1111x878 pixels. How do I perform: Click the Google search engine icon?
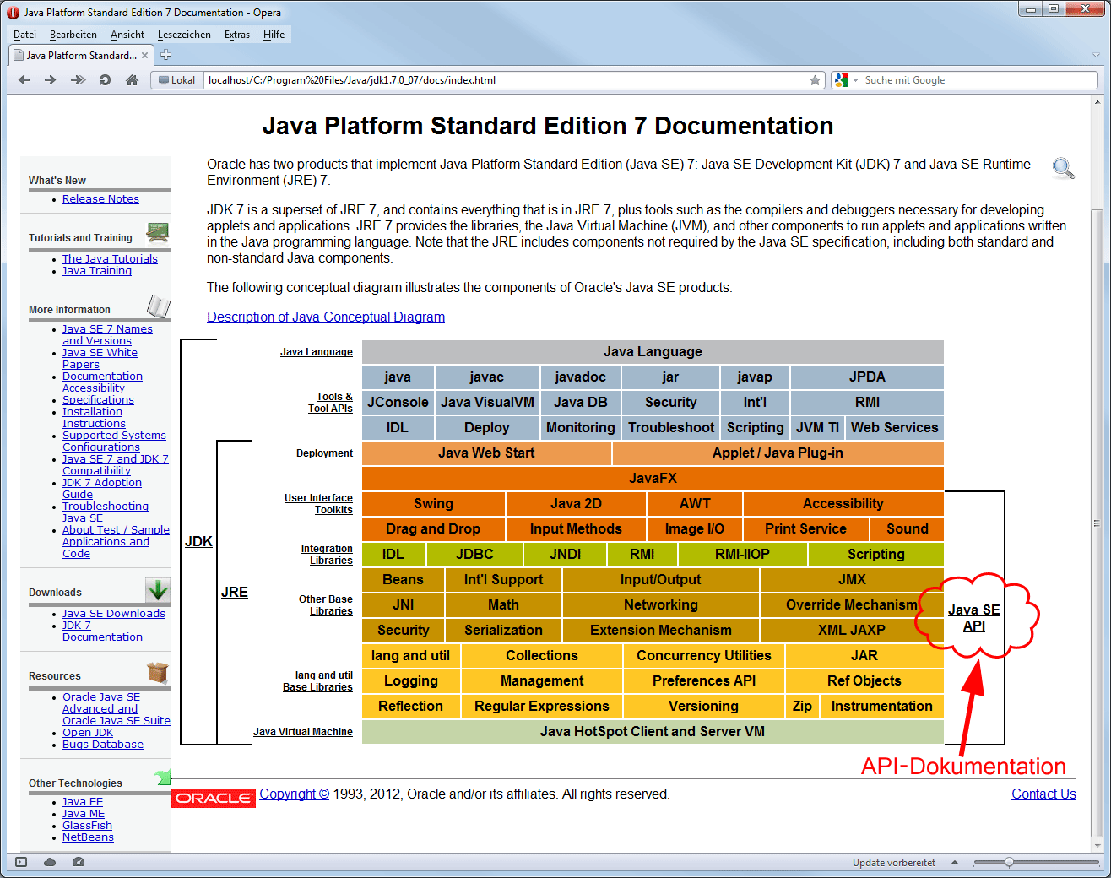tap(841, 79)
